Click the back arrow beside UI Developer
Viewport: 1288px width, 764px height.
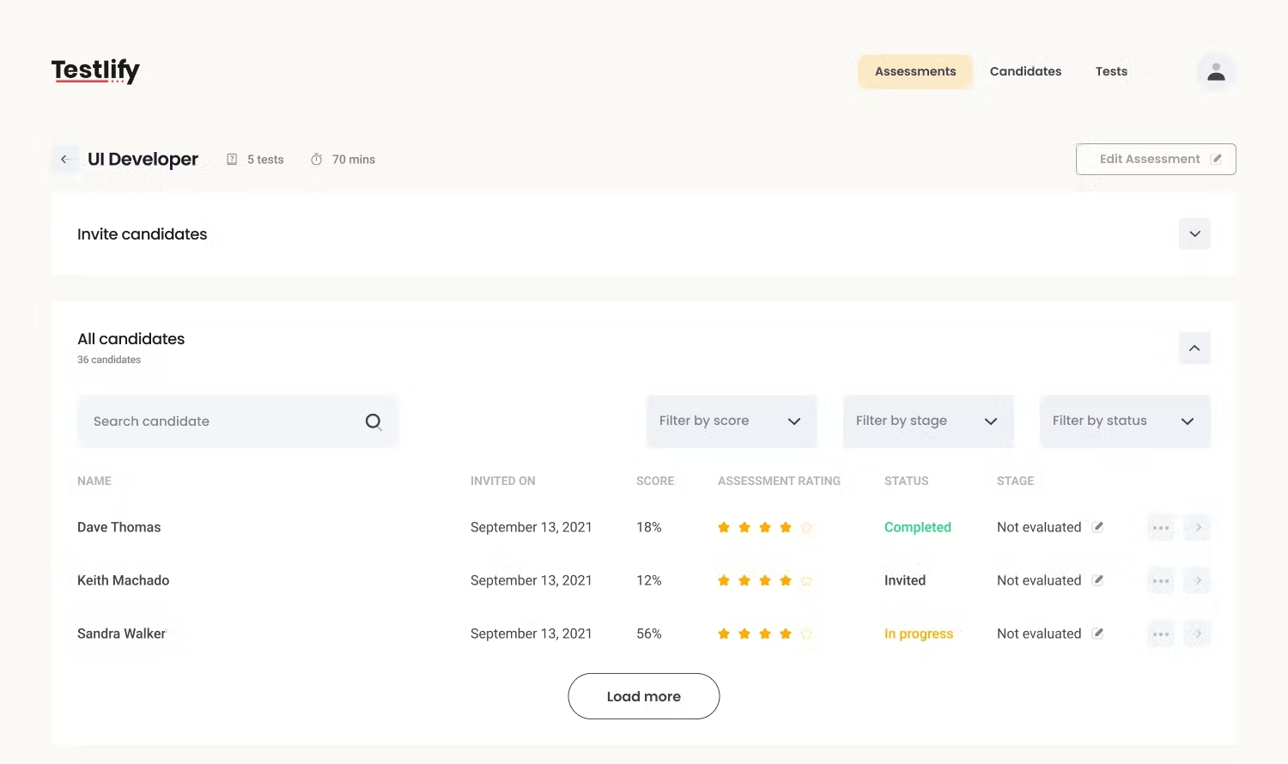click(x=64, y=160)
